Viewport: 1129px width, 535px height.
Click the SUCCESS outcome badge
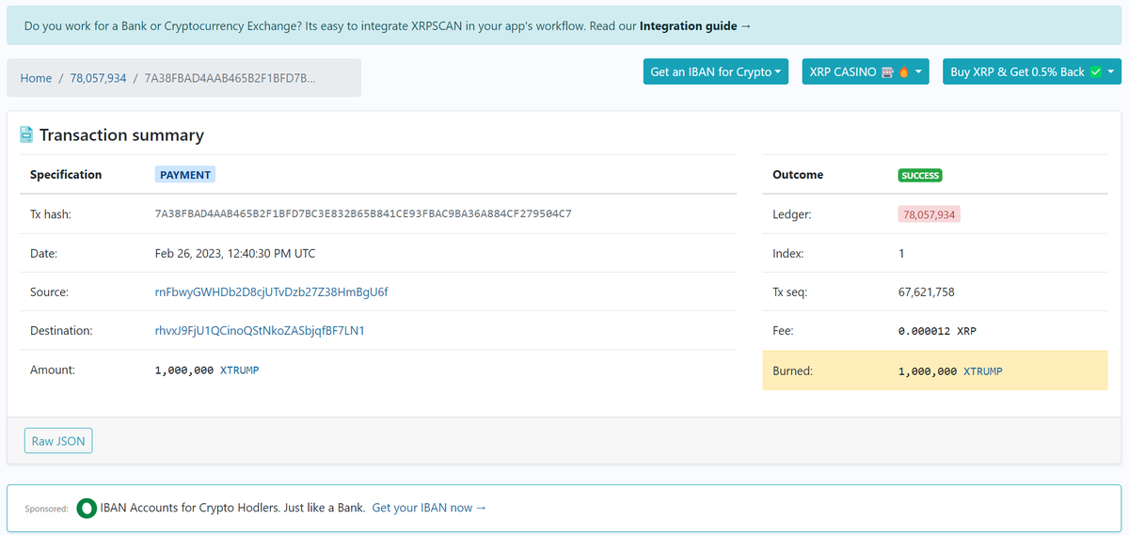click(x=920, y=175)
